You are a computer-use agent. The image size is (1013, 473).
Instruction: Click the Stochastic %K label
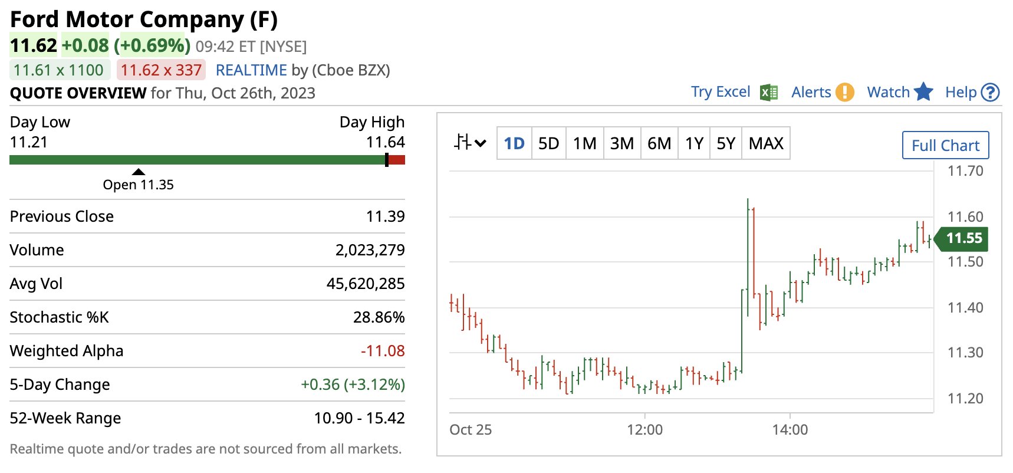[60, 317]
